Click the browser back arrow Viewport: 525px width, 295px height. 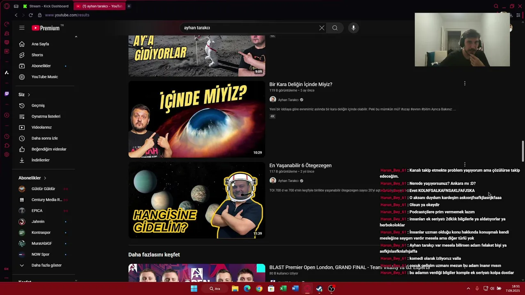16,15
